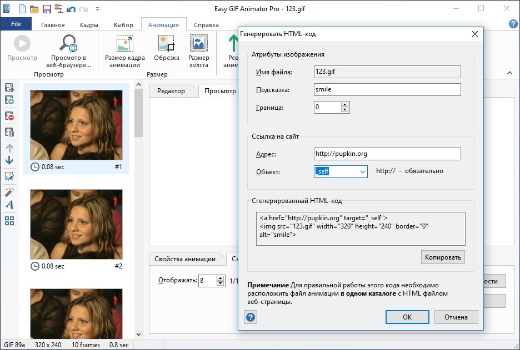Click the text A icon in sidebar
520x350 pixels.
click(x=9, y=205)
